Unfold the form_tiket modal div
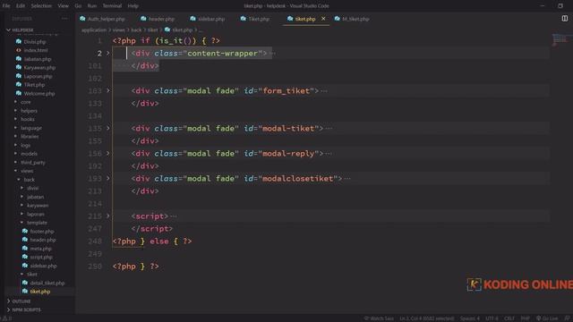Image resolution: width=573 pixels, height=322 pixels. [x=108, y=90]
